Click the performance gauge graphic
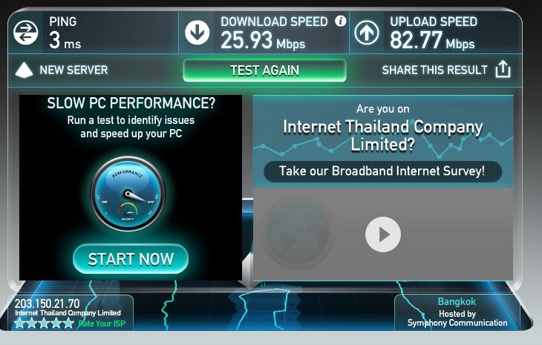 click(128, 194)
